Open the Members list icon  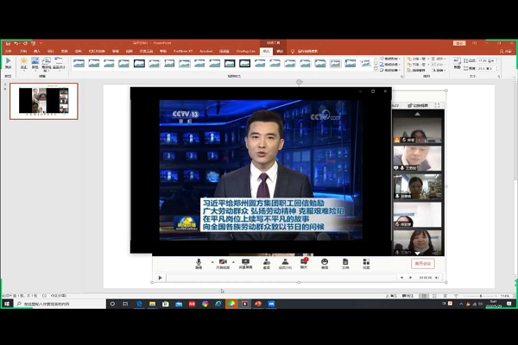pos(285,262)
